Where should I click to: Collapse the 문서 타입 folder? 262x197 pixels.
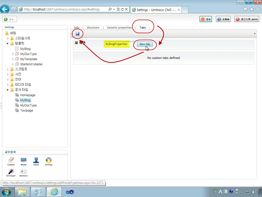click(x=8, y=90)
